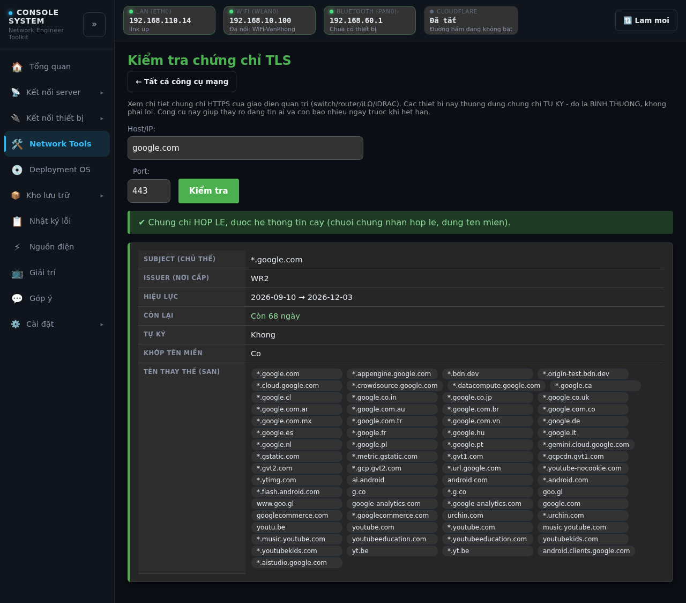Click the green Kiểm tra button

[x=208, y=191]
